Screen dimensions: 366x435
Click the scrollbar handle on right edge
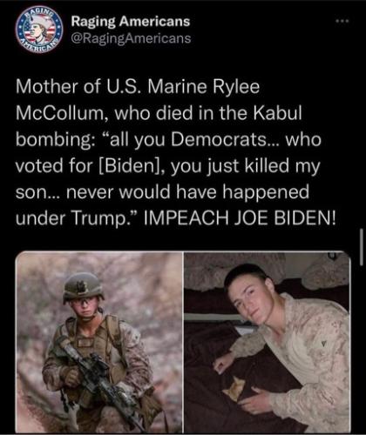pos(362,245)
